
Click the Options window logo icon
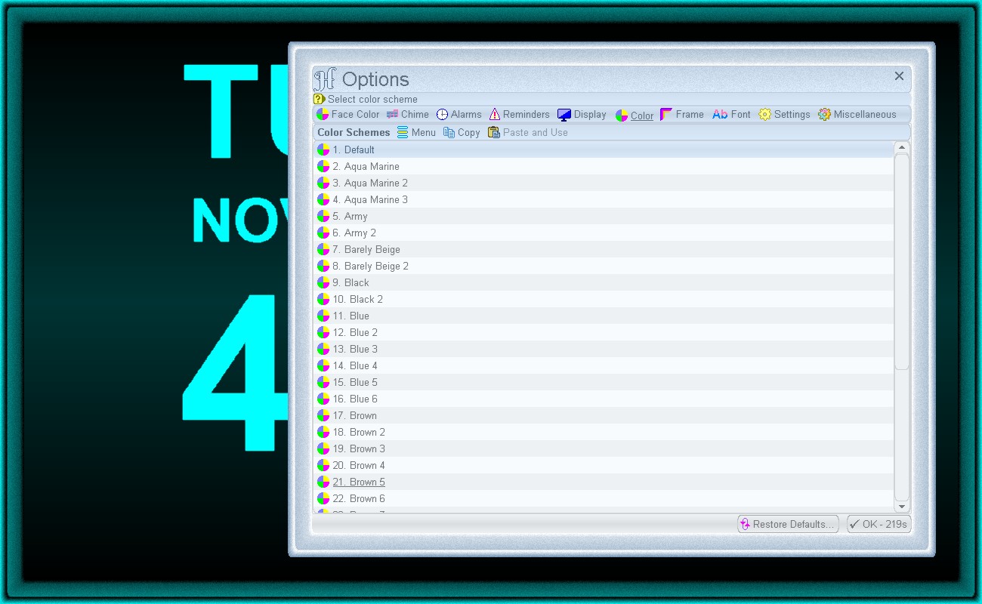click(x=325, y=79)
